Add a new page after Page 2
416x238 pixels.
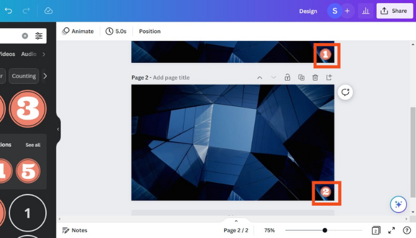click(x=329, y=77)
